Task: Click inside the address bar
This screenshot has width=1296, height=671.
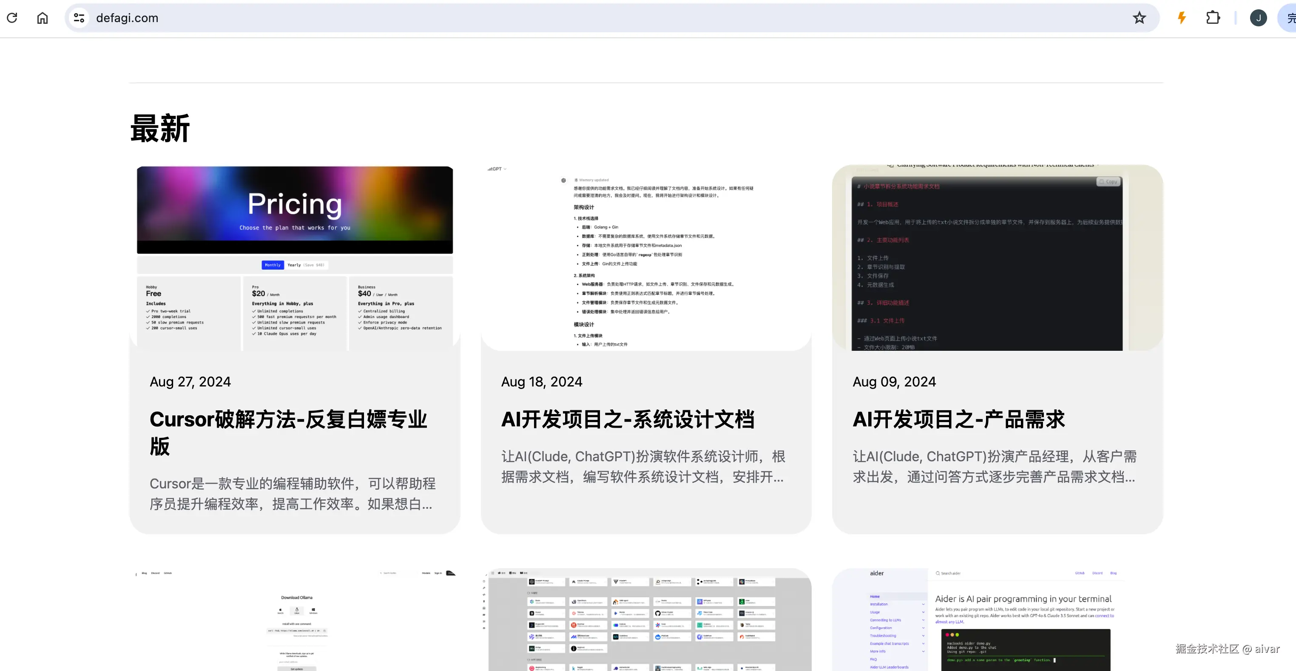Action: (352, 17)
